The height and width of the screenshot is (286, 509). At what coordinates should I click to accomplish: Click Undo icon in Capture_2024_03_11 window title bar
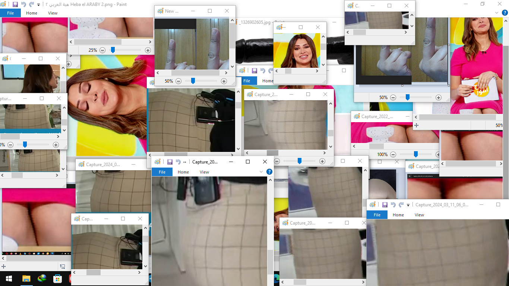[x=393, y=205]
